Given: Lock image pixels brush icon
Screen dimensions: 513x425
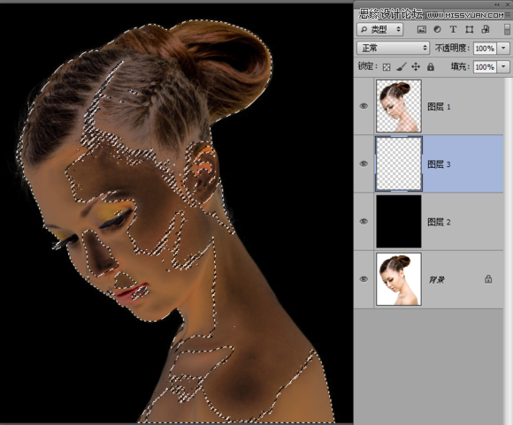Looking at the screenshot, I should tap(401, 67).
